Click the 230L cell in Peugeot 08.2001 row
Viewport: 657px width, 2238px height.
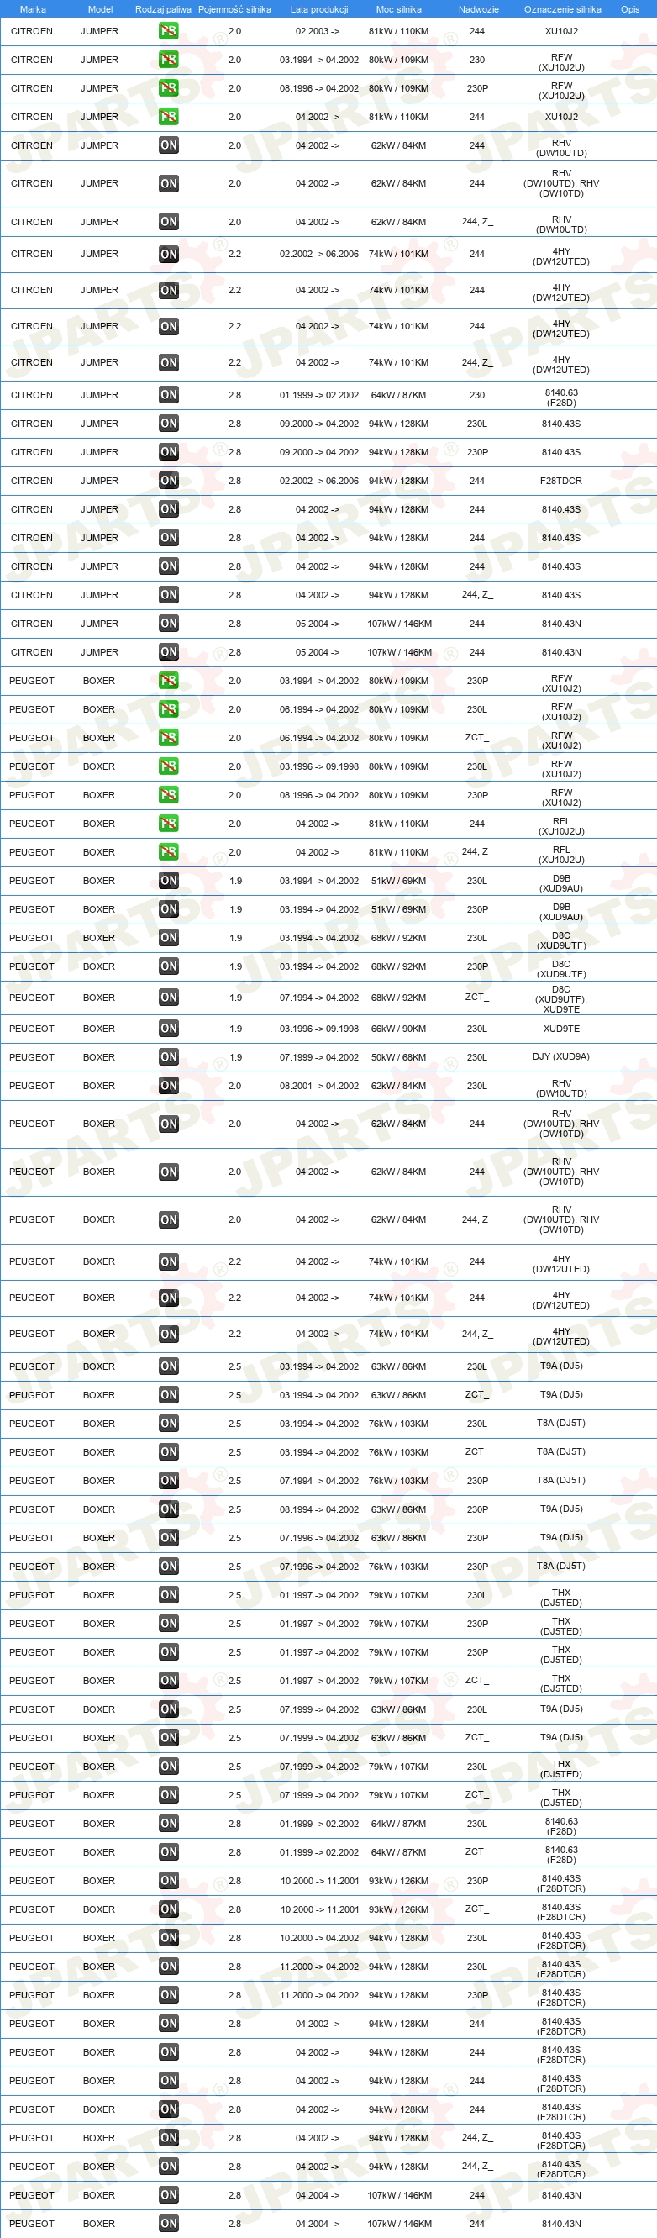pyautogui.click(x=477, y=1086)
